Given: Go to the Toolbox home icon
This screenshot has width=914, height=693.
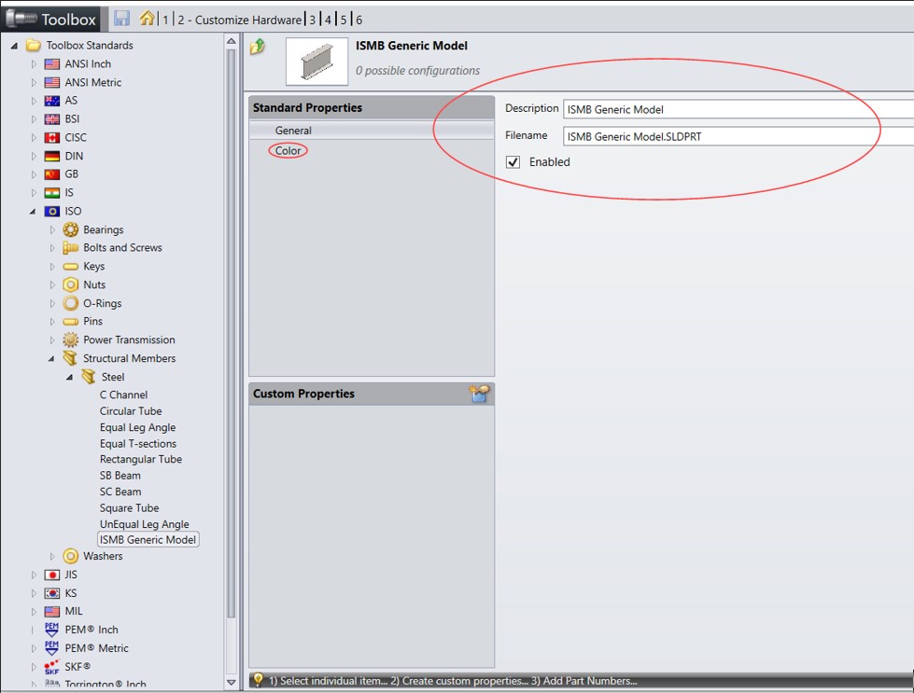Looking at the screenshot, I should (147, 18).
